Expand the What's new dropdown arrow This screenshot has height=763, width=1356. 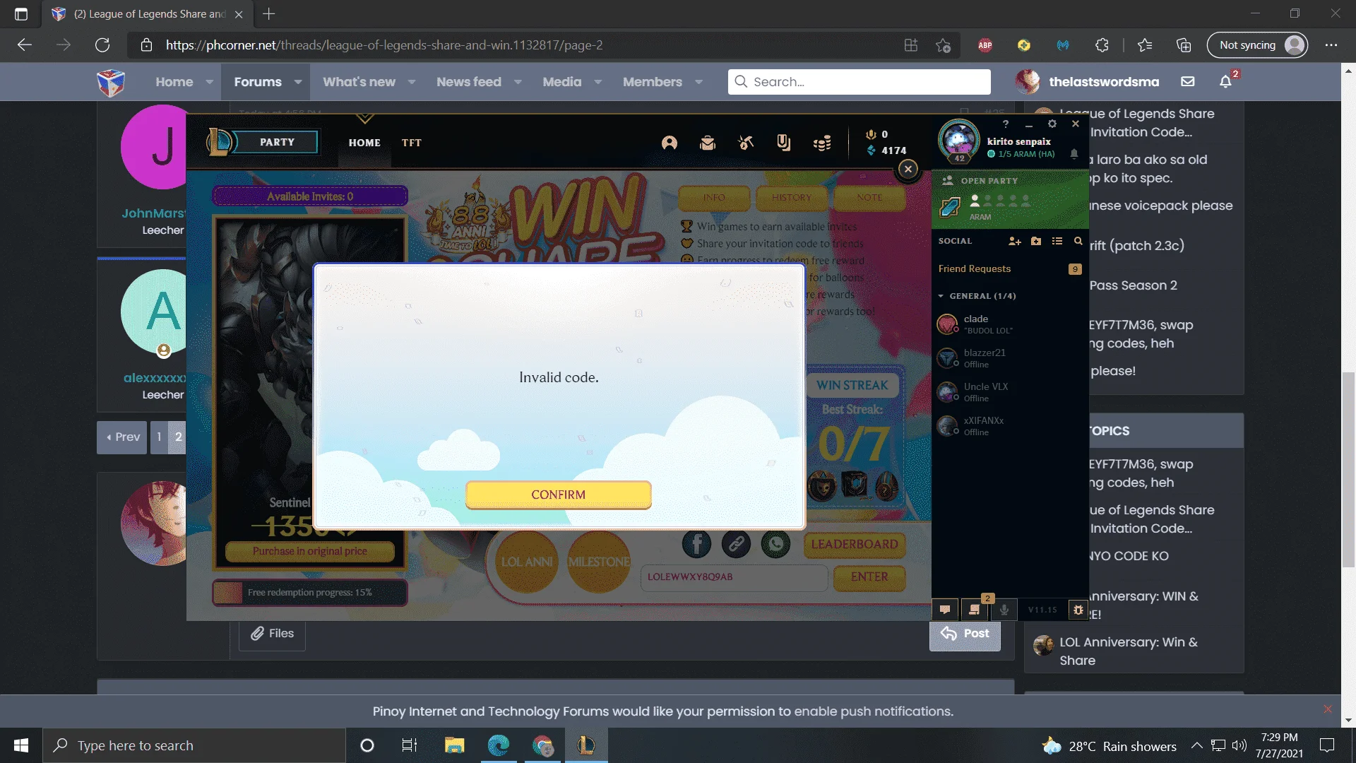click(x=412, y=82)
